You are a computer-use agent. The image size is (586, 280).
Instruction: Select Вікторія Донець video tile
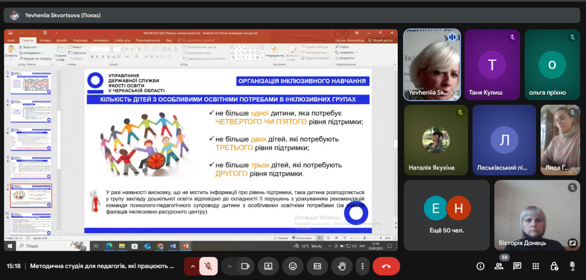pyautogui.click(x=537, y=215)
